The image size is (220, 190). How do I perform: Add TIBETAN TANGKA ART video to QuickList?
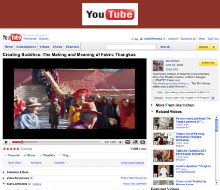155,160
